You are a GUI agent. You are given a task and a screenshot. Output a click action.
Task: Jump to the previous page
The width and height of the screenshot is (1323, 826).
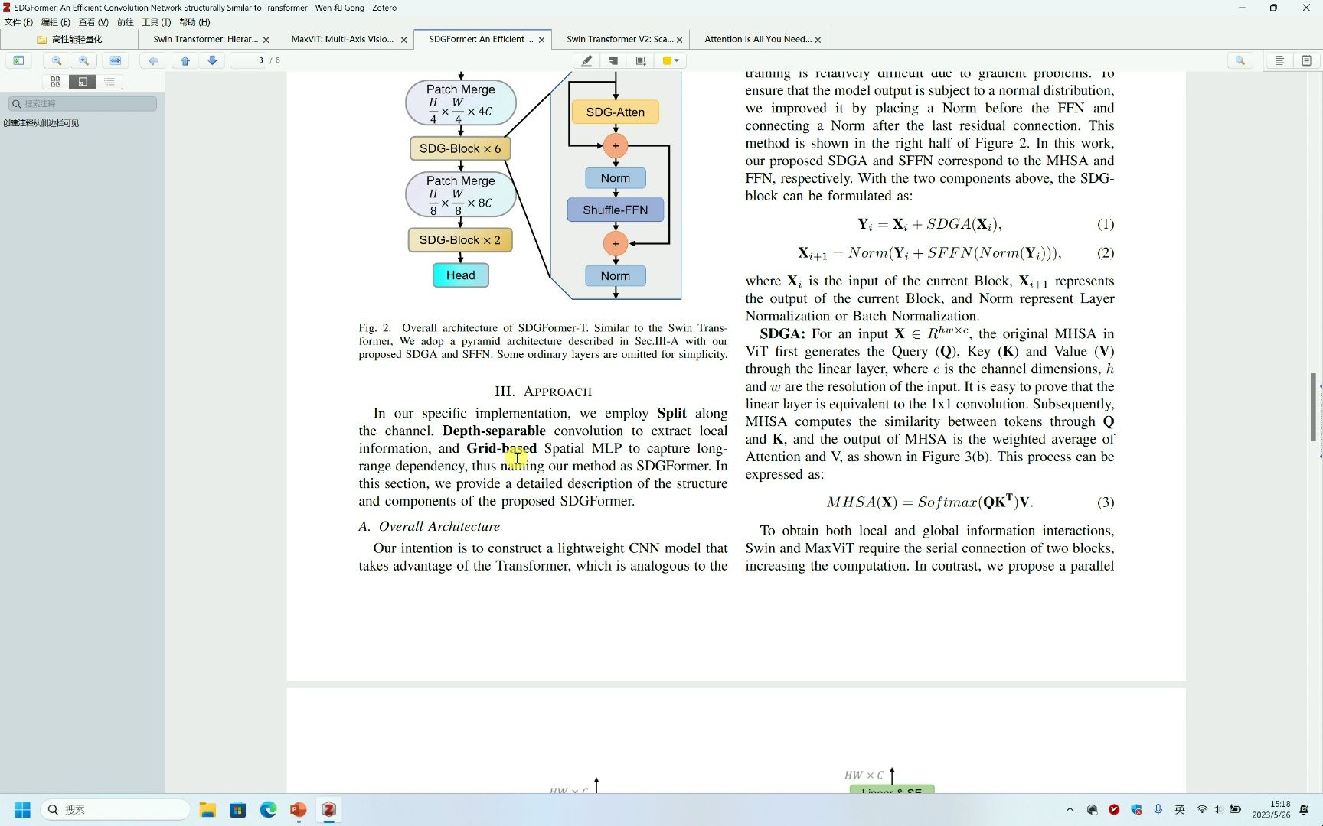coord(185,60)
